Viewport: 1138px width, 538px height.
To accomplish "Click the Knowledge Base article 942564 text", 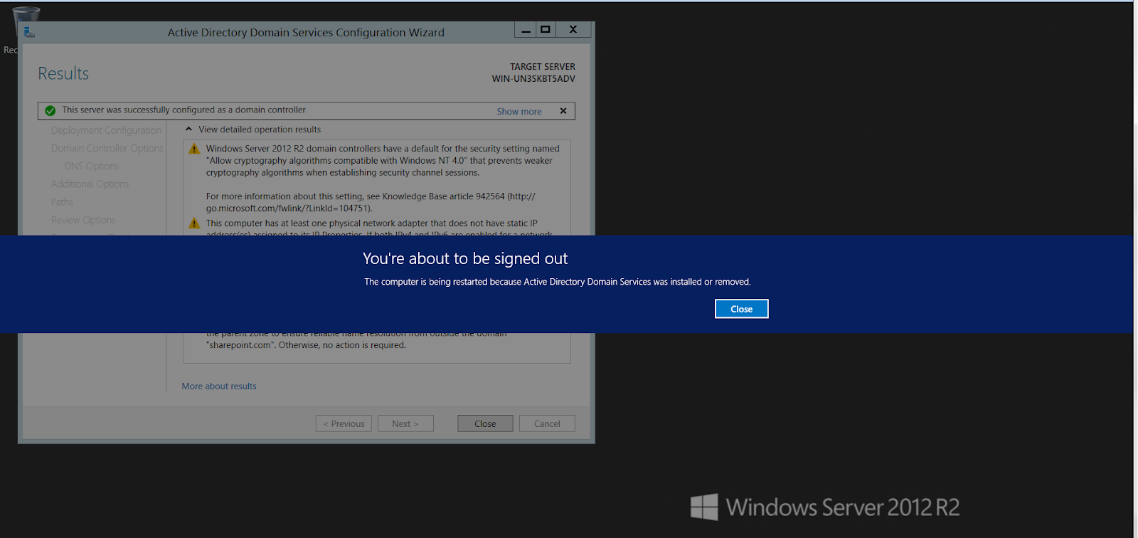I will click(443, 196).
